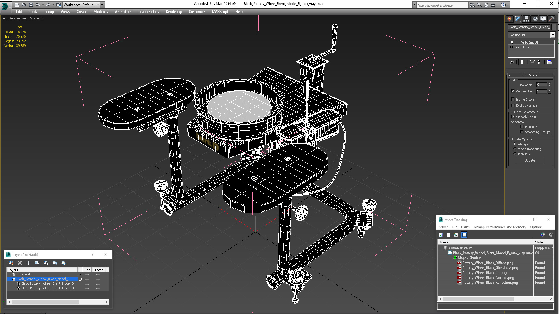This screenshot has height=314, width=559.
Task: Select Always update option
Action: pyautogui.click(x=515, y=144)
